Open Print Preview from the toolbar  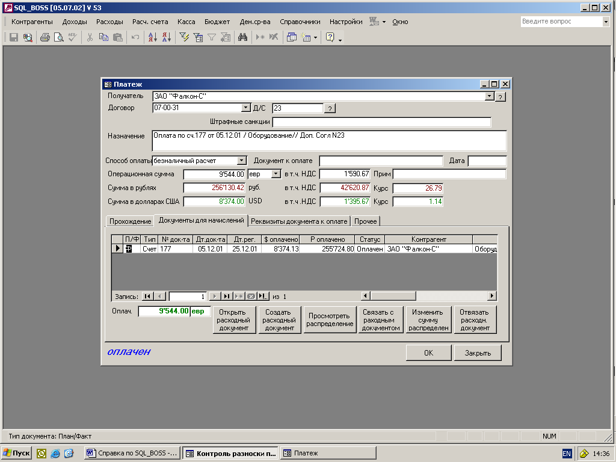pos(58,37)
